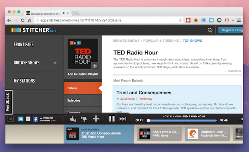Open a new browser tab
Image resolution: width=249 pixels, height=152 pixels.
click(75, 13)
